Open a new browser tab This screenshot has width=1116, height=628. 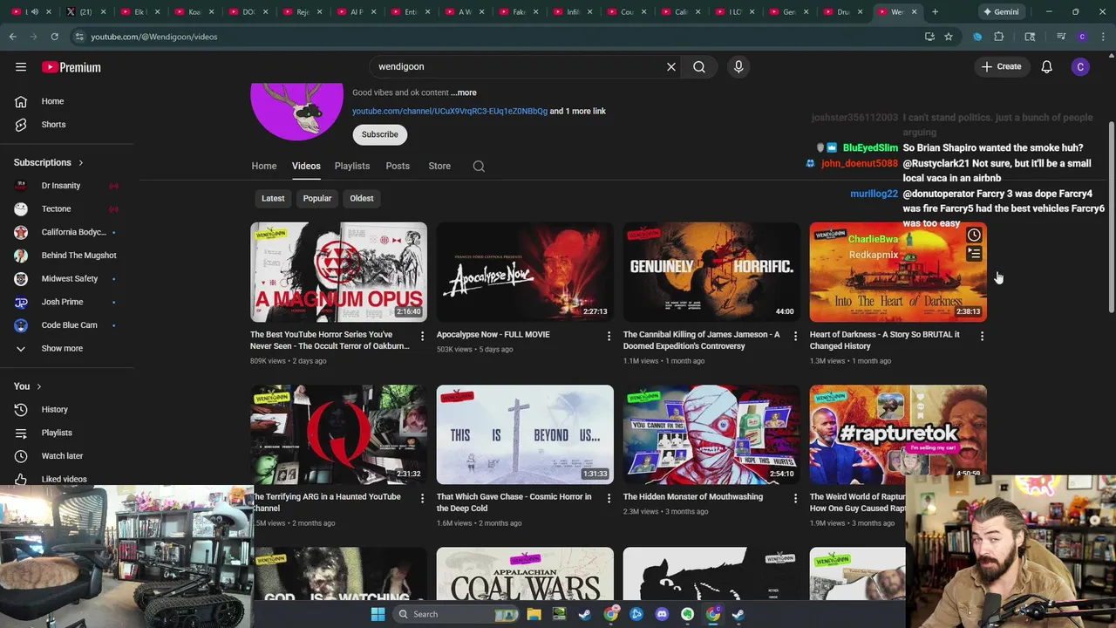935,12
